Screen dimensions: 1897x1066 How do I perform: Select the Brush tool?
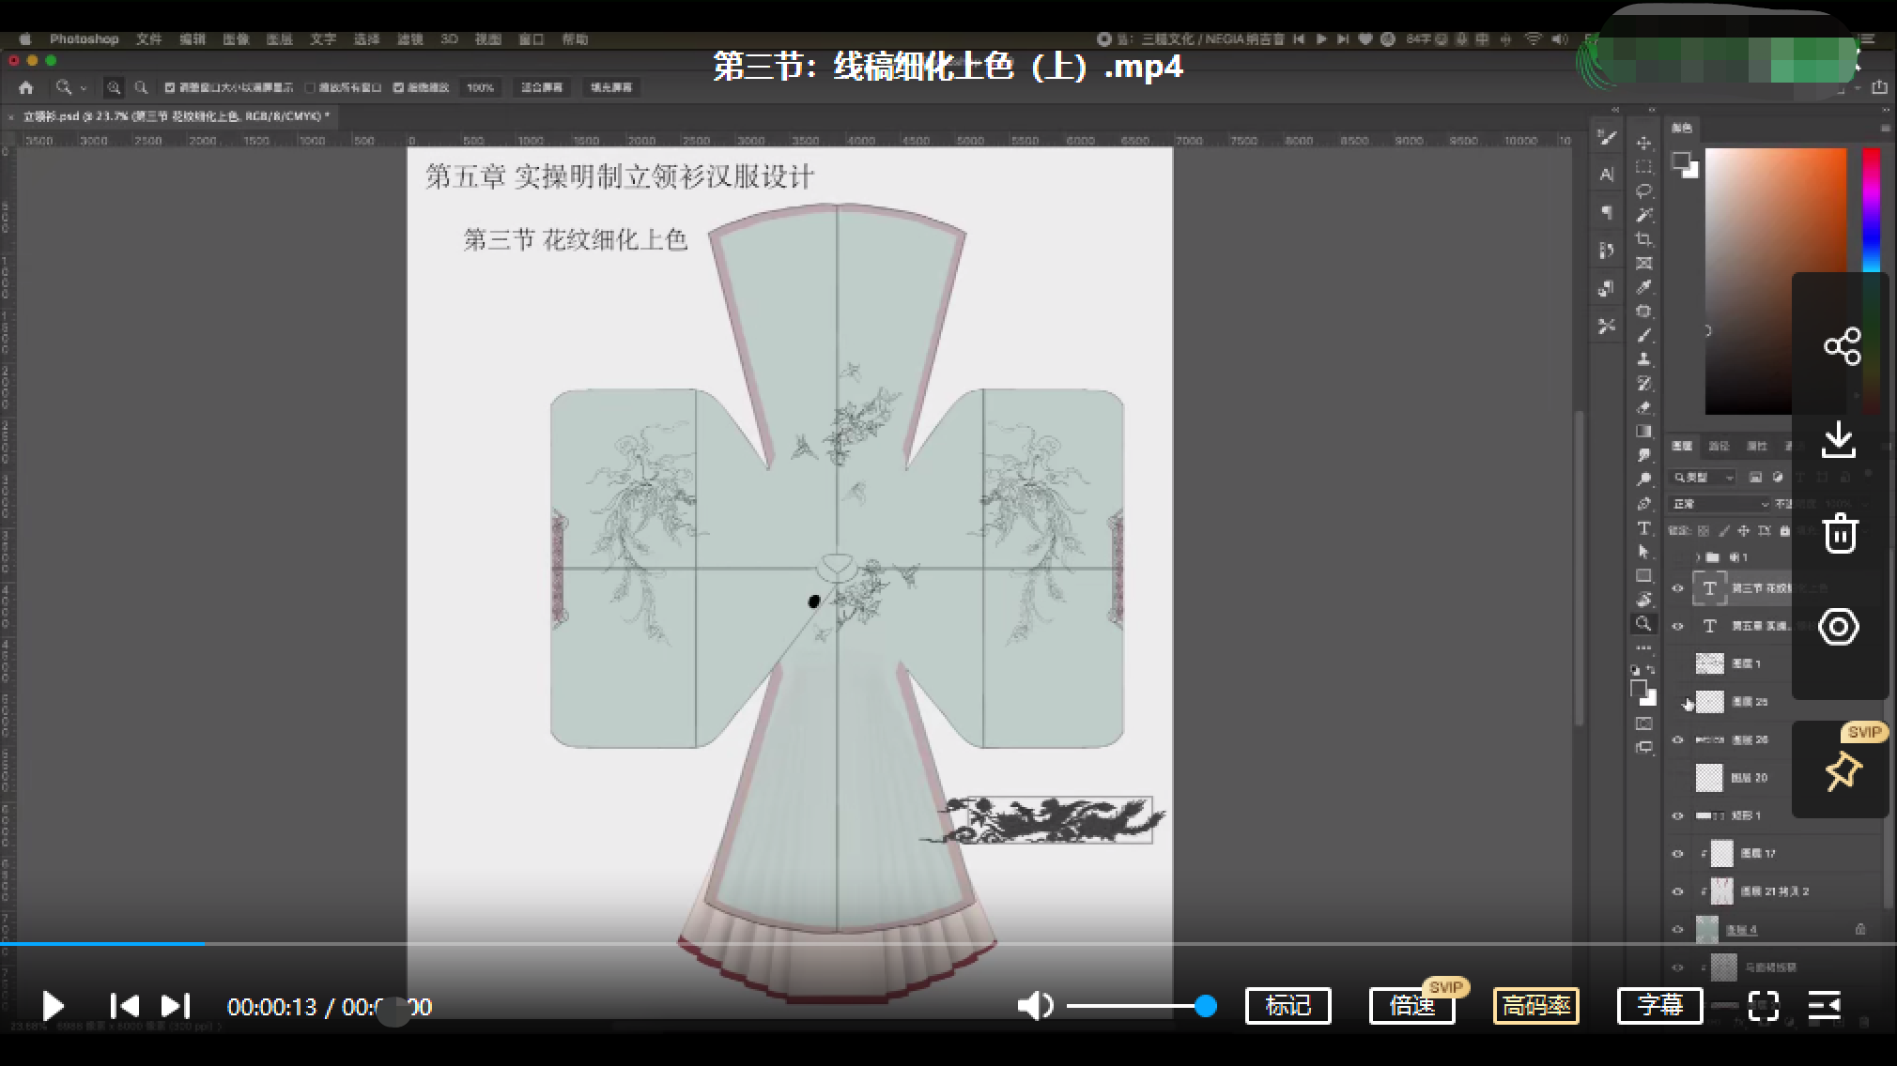(1643, 336)
